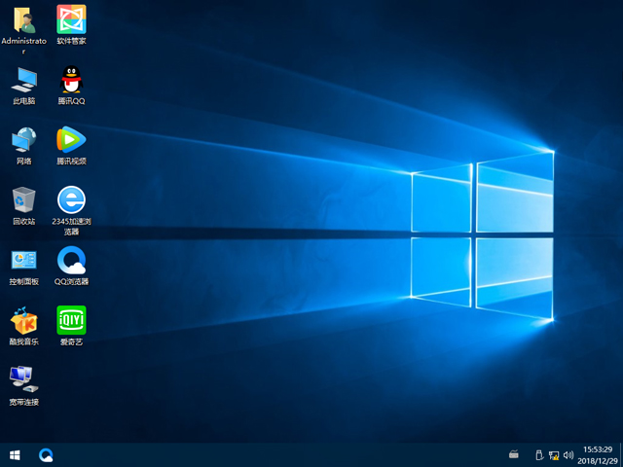Select the 软件管家 desktop icon
Viewport: 623px width, 467px height.
click(71, 19)
